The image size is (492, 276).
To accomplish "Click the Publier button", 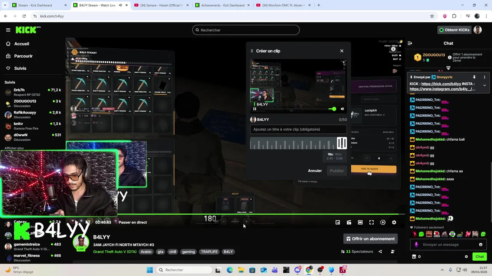I will click(337, 171).
